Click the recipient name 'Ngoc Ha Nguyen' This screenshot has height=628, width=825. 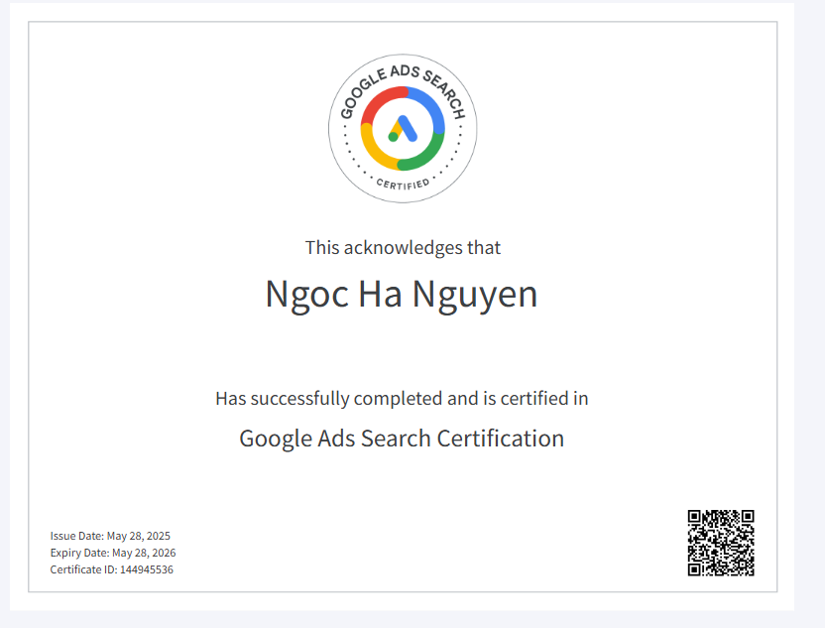(x=402, y=295)
